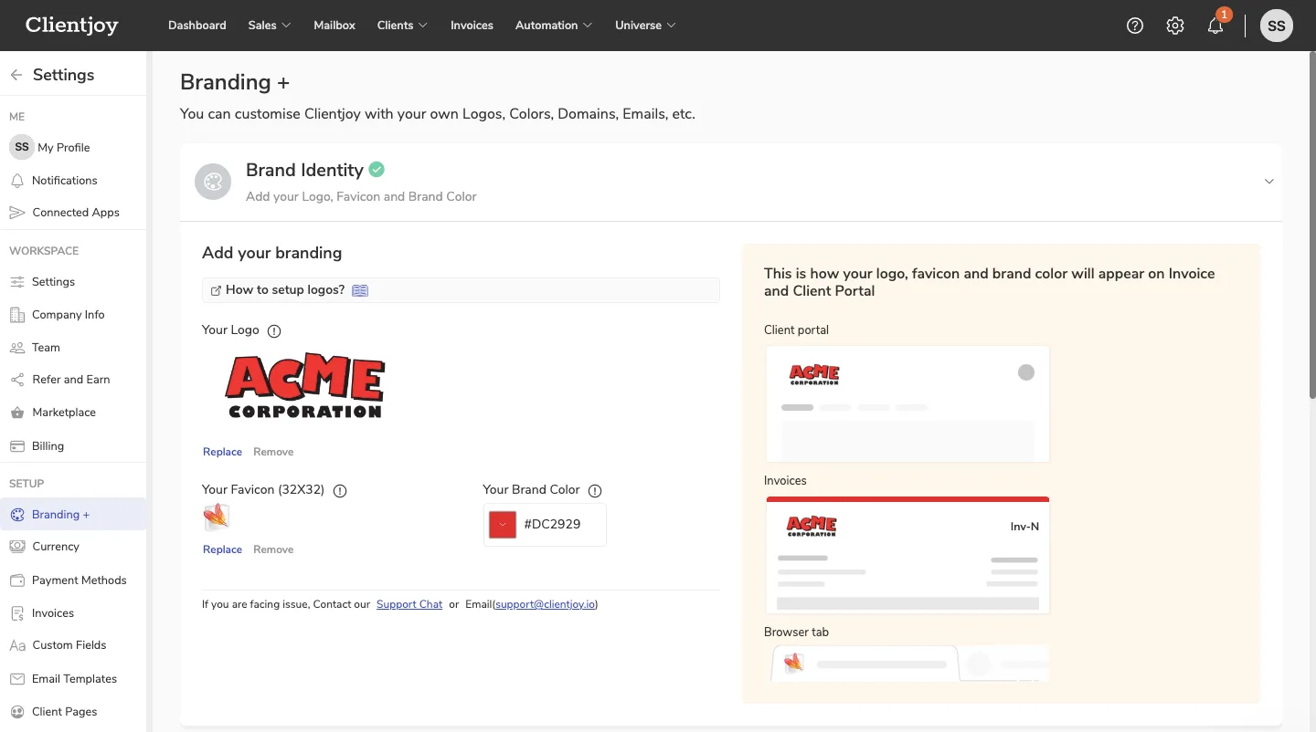Click Remove under the favicon
The image size is (1316, 732).
click(x=273, y=549)
